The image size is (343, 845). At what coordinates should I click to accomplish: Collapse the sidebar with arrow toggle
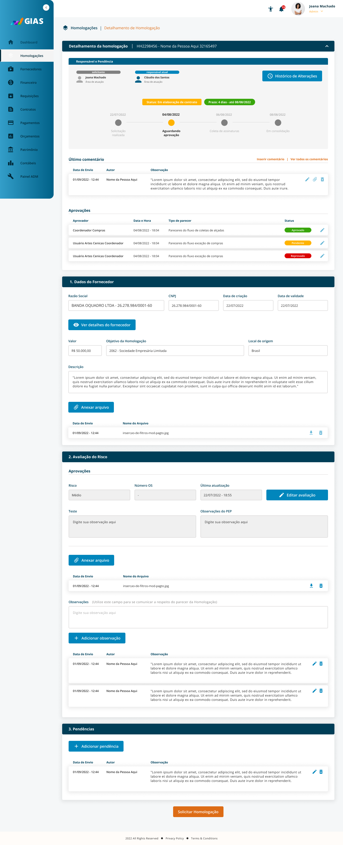[x=46, y=8]
